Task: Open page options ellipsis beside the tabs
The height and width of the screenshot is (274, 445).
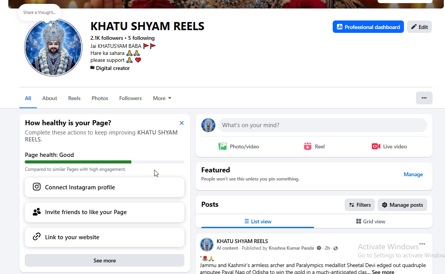Action: (x=424, y=98)
